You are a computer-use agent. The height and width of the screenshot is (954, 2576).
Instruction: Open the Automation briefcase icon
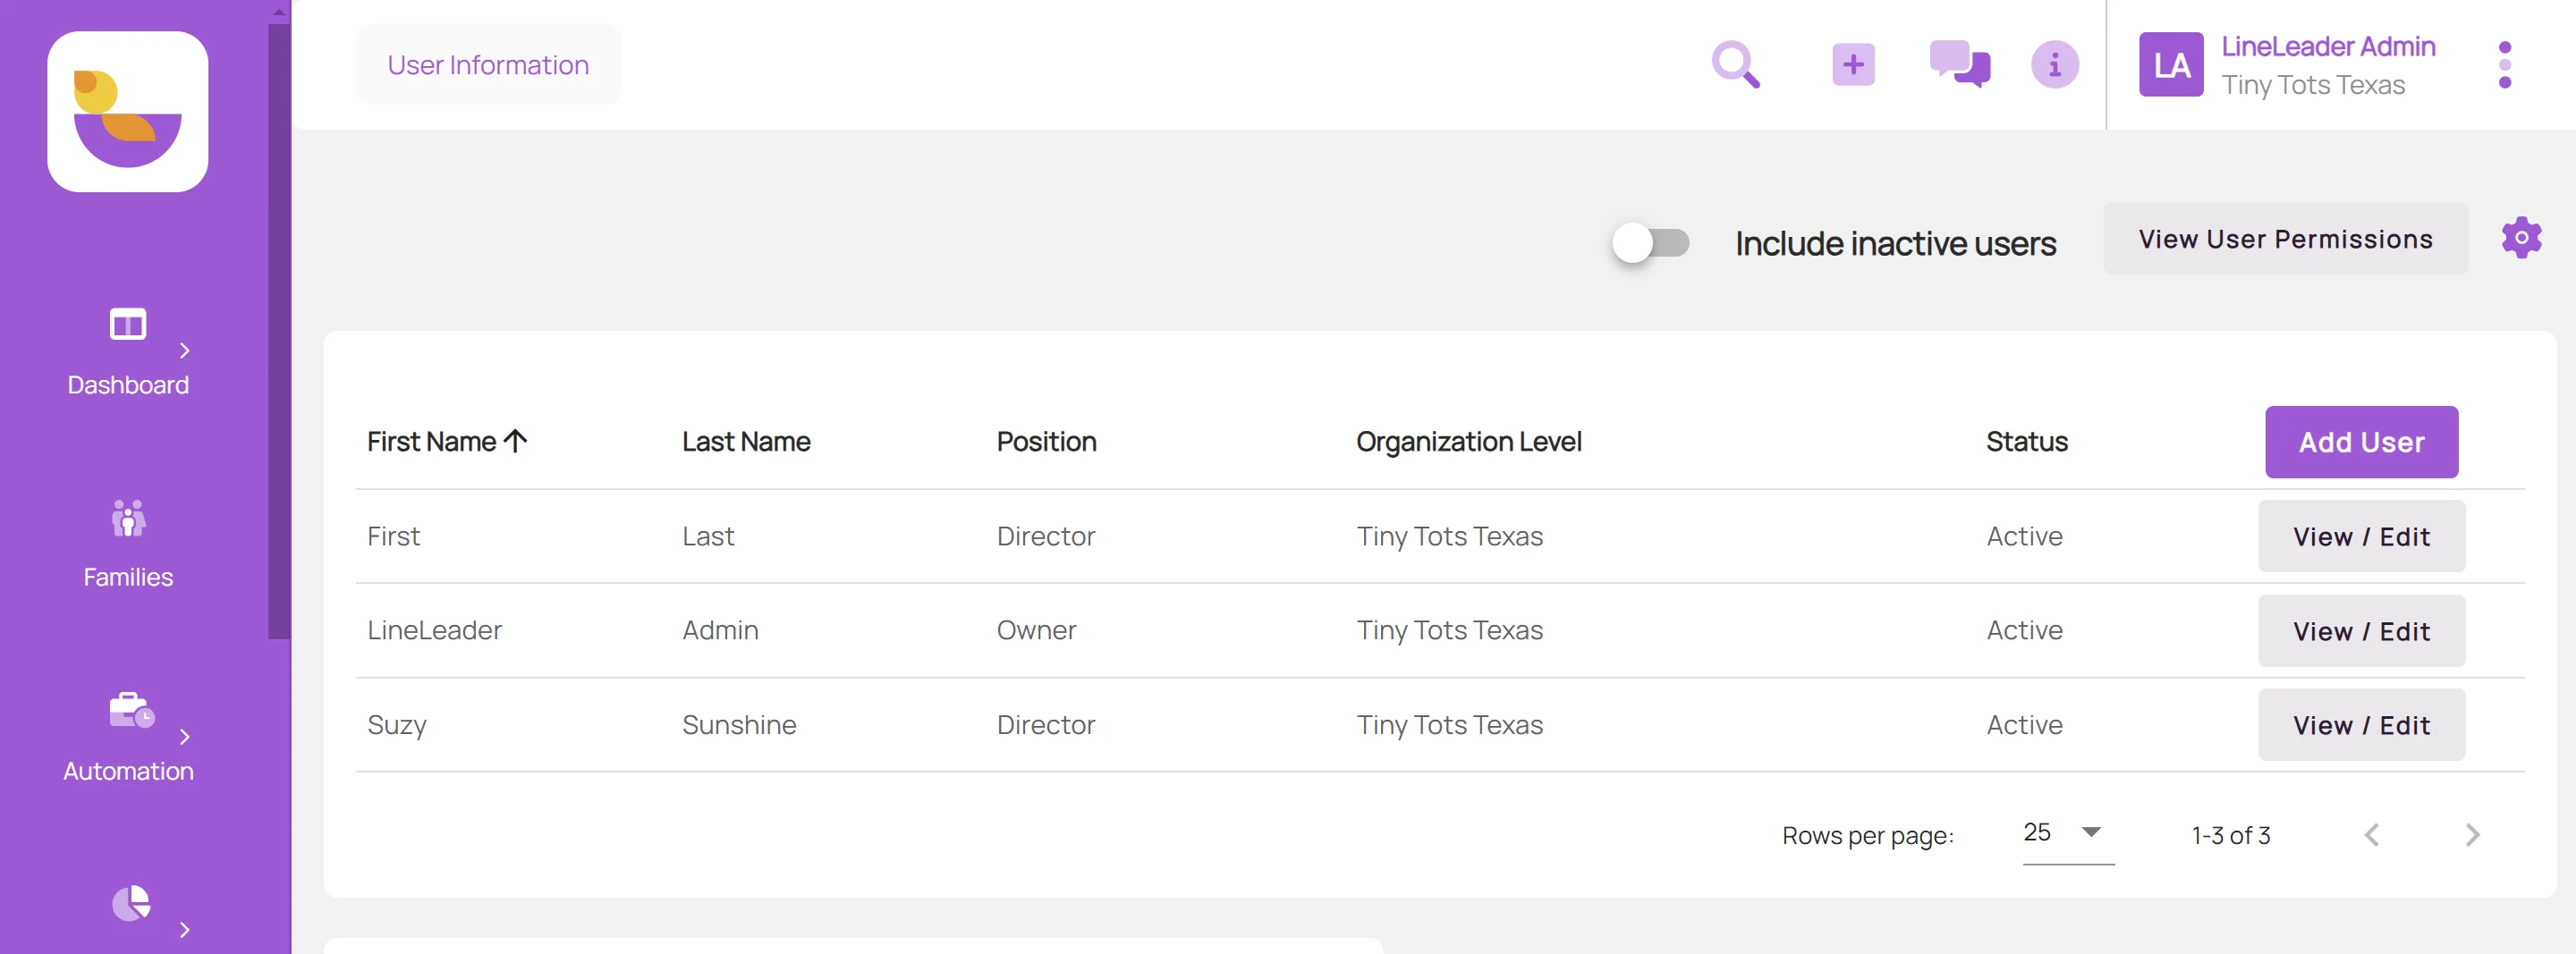131,710
